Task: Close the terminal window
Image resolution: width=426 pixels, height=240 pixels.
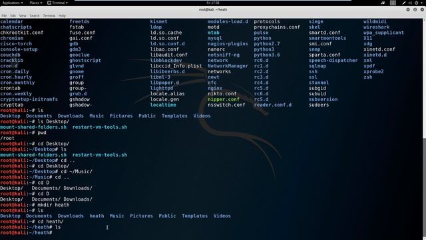Action: [x=422, y=9]
